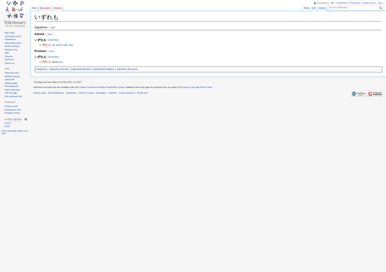Viewport: 386px width, 272px height.
Task: Switch to the Entry tab
Action: pyautogui.click(x=34, y=8)
